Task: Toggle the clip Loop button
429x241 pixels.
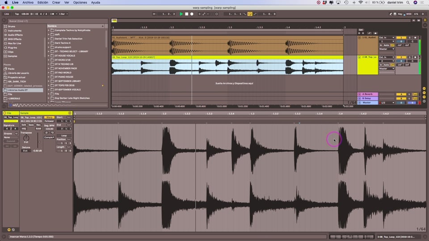Action: [64, 136]
